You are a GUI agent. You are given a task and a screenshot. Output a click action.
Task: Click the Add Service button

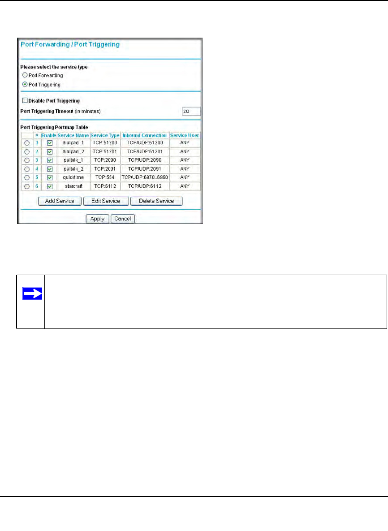click(60, 201)
